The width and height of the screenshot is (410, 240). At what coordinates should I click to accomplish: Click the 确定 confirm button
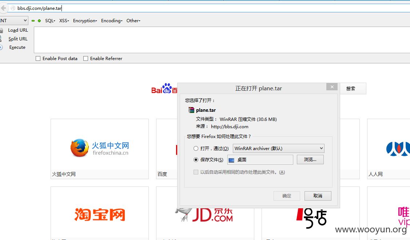click(287, 196)
